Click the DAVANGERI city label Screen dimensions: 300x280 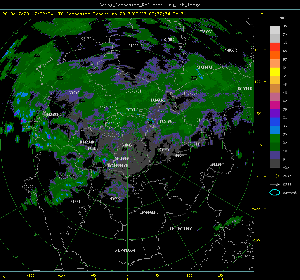tap(149, 212)
